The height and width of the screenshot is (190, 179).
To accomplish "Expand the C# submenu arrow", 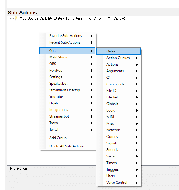I will (x=137, y=78).
